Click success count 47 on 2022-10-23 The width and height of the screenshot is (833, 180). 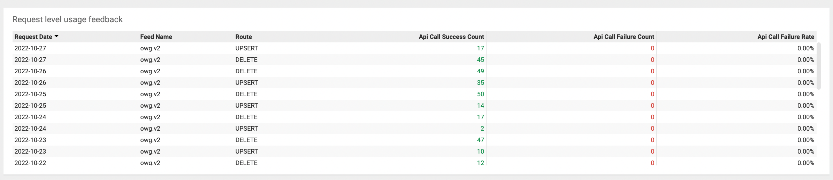480,140
